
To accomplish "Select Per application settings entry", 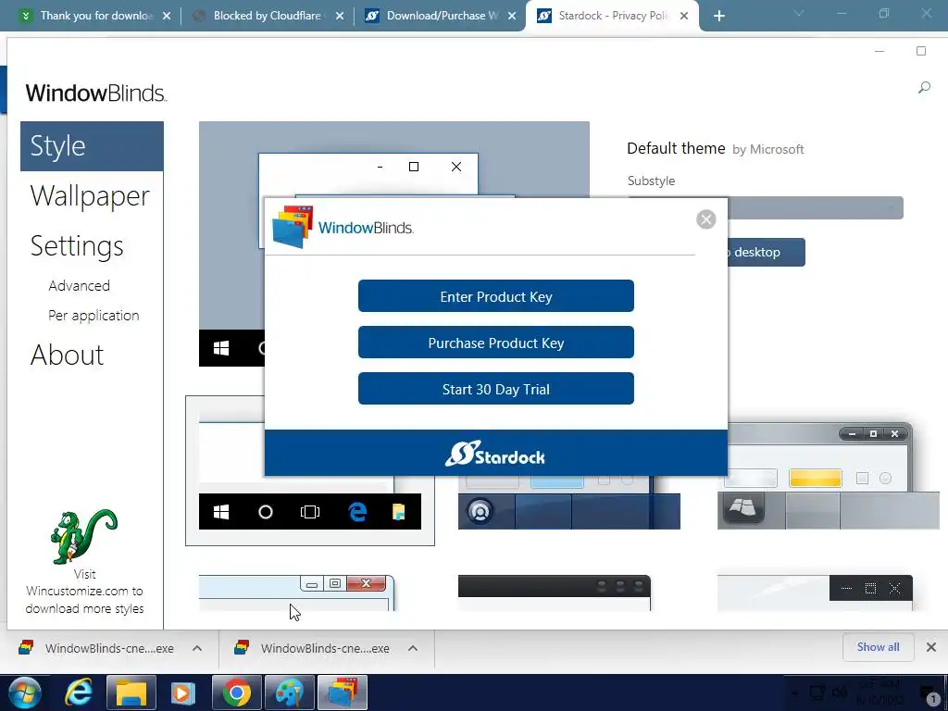I will coord(94,315).
